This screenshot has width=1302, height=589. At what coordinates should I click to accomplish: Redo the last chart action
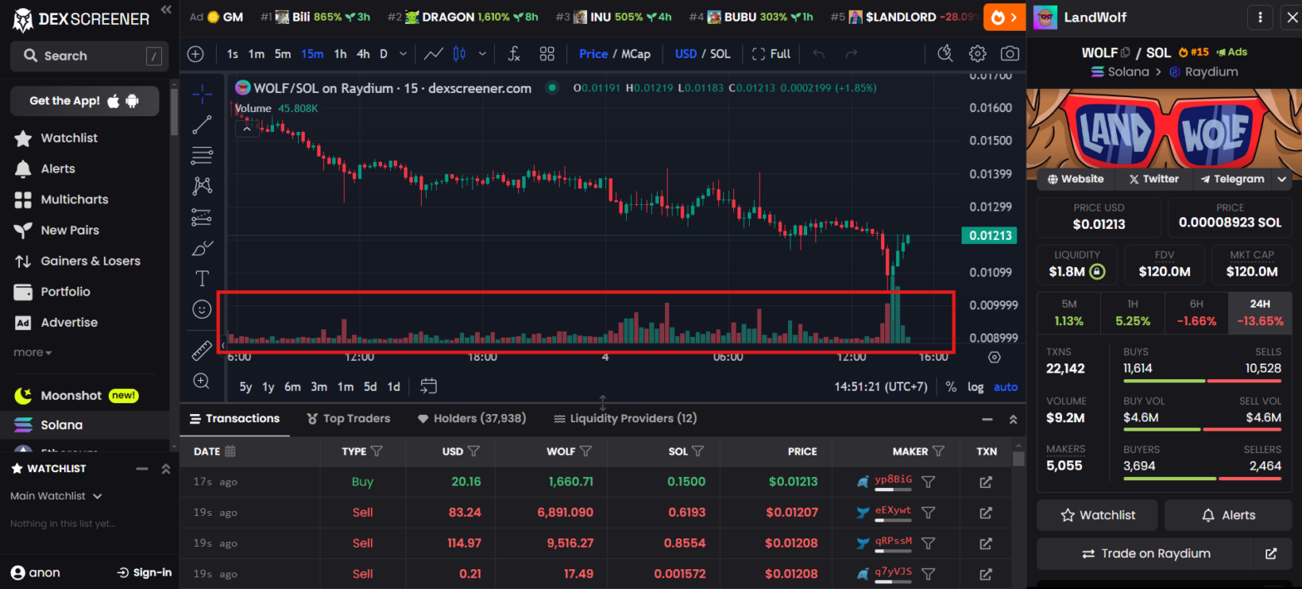pos(851,54)
